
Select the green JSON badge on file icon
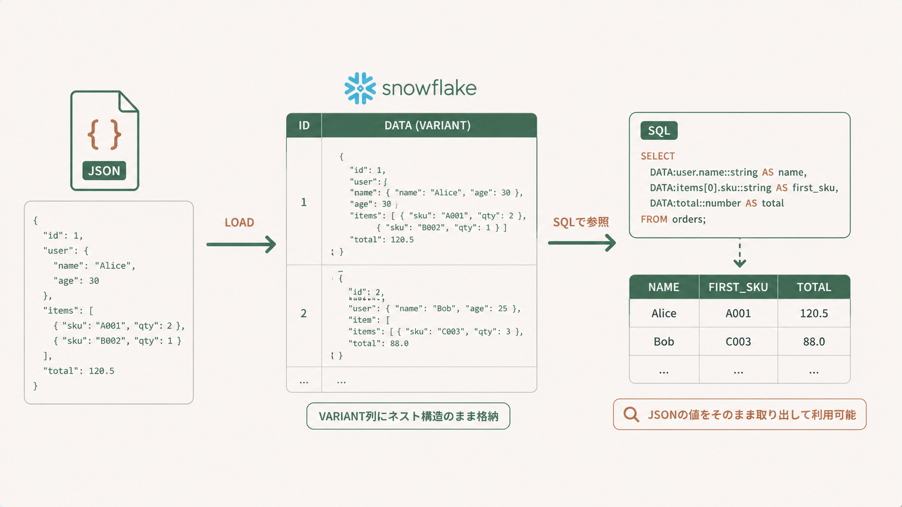(104, 171)
